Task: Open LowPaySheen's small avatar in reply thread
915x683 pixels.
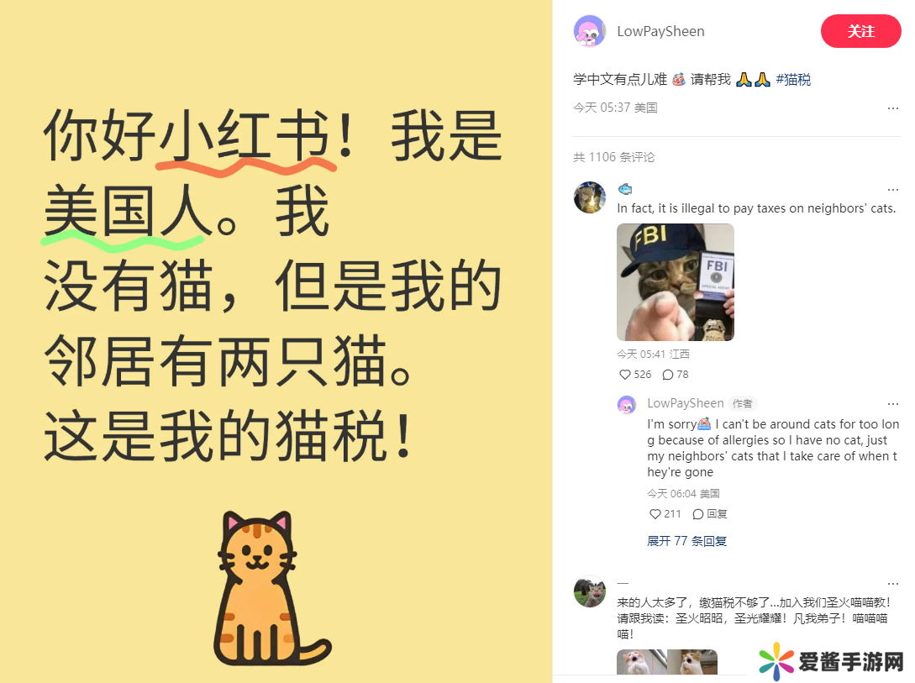Action: 627,404
